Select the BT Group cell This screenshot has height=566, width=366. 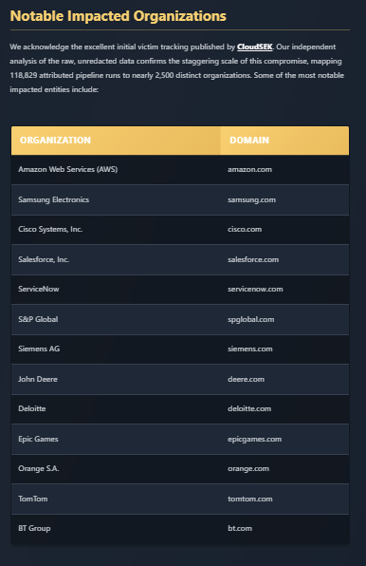[116, 529]
